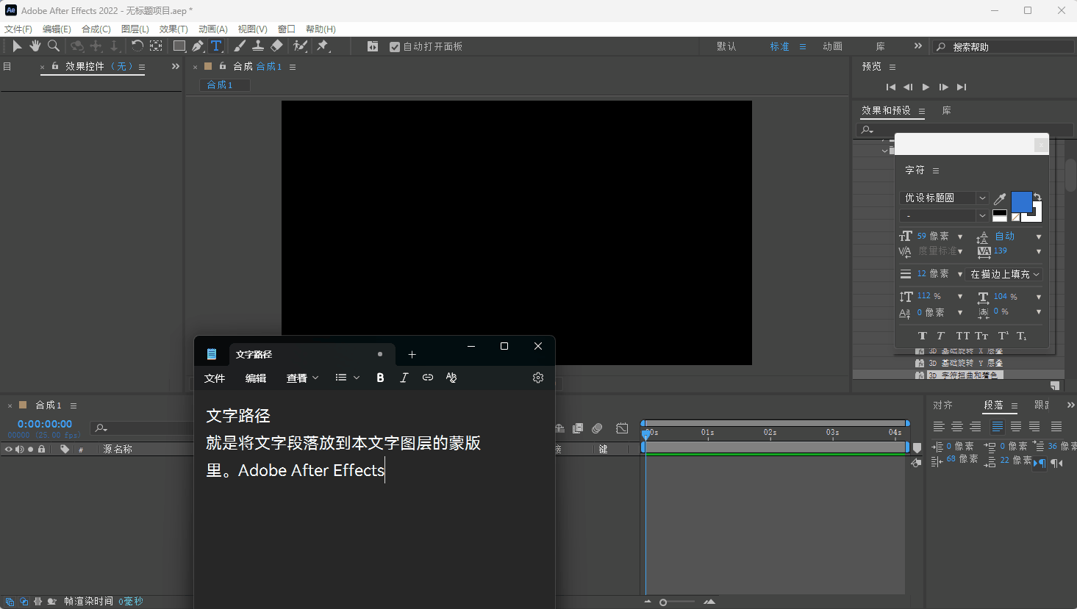Switch to the 默认 workspace
The image size is (1077, 609).
(727, 46)
